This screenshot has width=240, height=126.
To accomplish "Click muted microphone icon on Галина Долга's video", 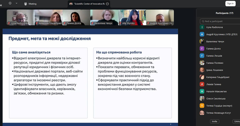I will tap(65, 23).
